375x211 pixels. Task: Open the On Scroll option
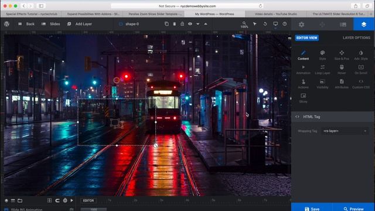[361, 70]
